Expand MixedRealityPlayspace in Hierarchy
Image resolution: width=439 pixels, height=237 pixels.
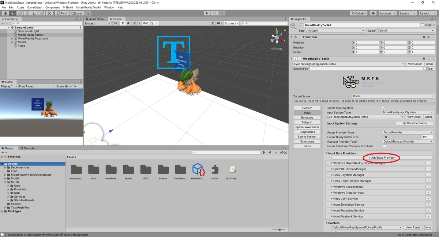[x=12, y=39]
